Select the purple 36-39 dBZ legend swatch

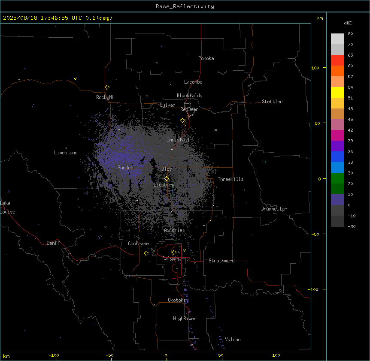pyautogui.click(x=337, y=146)
